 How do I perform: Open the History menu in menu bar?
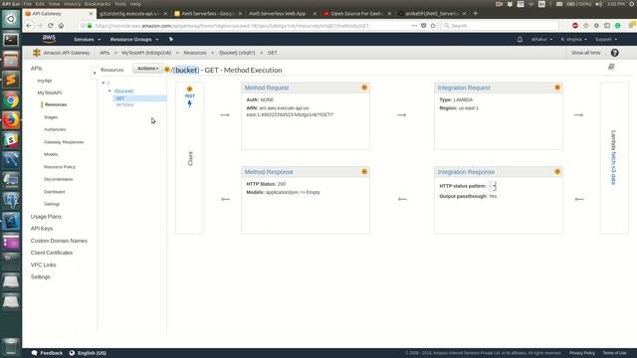click(x=72, y=4)
